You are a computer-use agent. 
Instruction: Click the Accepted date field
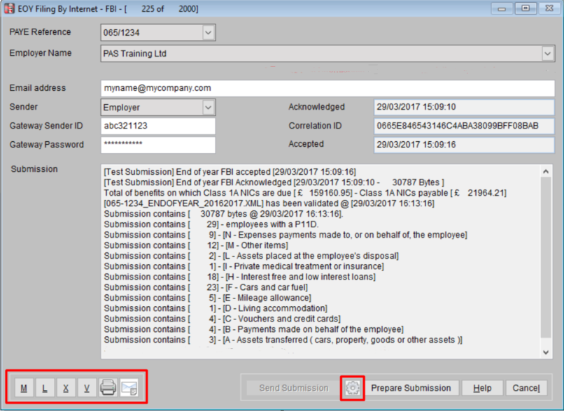coord(464,145)
